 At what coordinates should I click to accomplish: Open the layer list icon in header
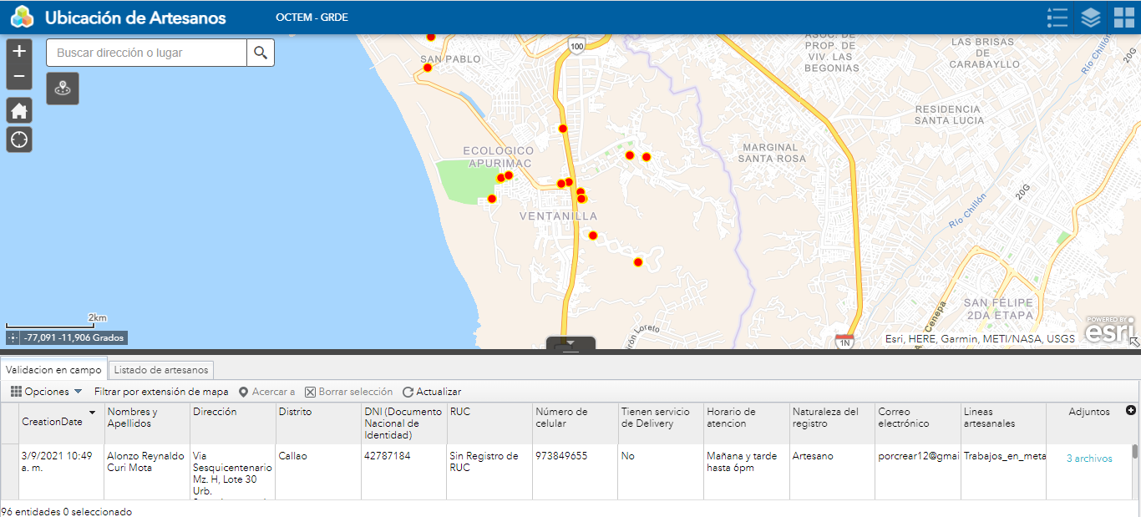(1091, 18)
